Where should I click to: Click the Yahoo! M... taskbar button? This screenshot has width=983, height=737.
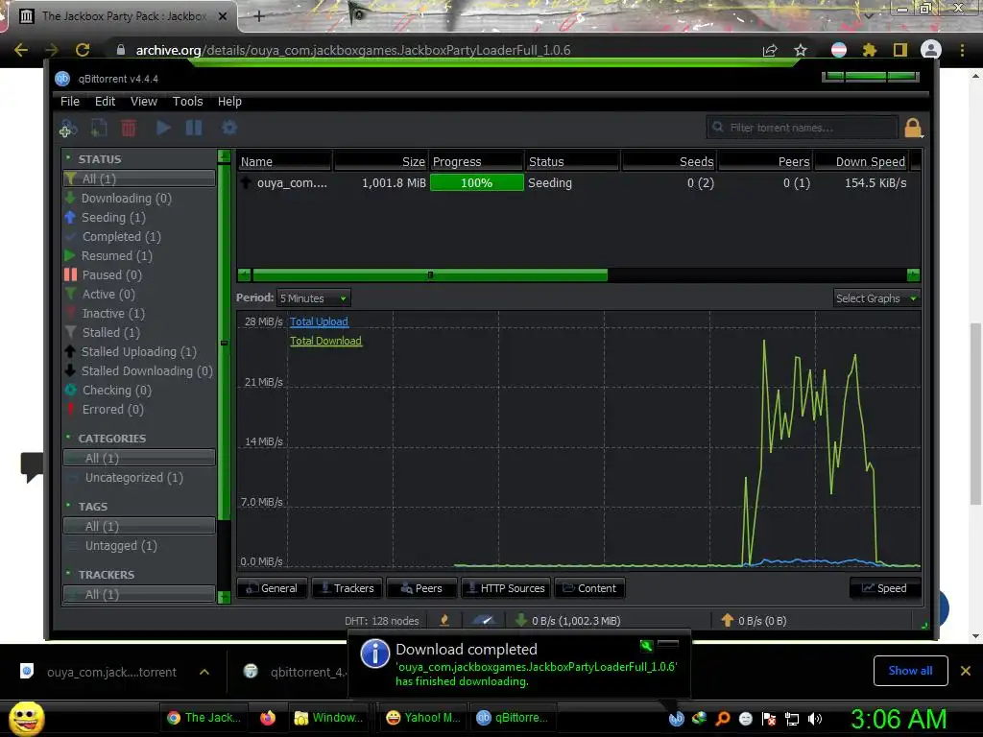click(423, 718)
